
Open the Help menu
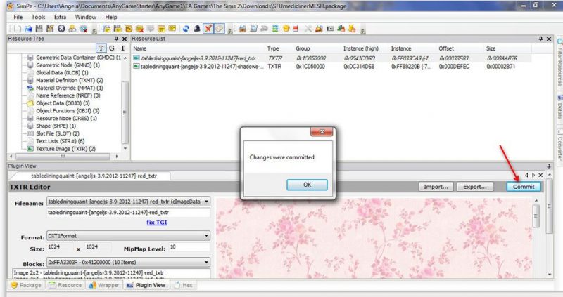click(111, 17)
